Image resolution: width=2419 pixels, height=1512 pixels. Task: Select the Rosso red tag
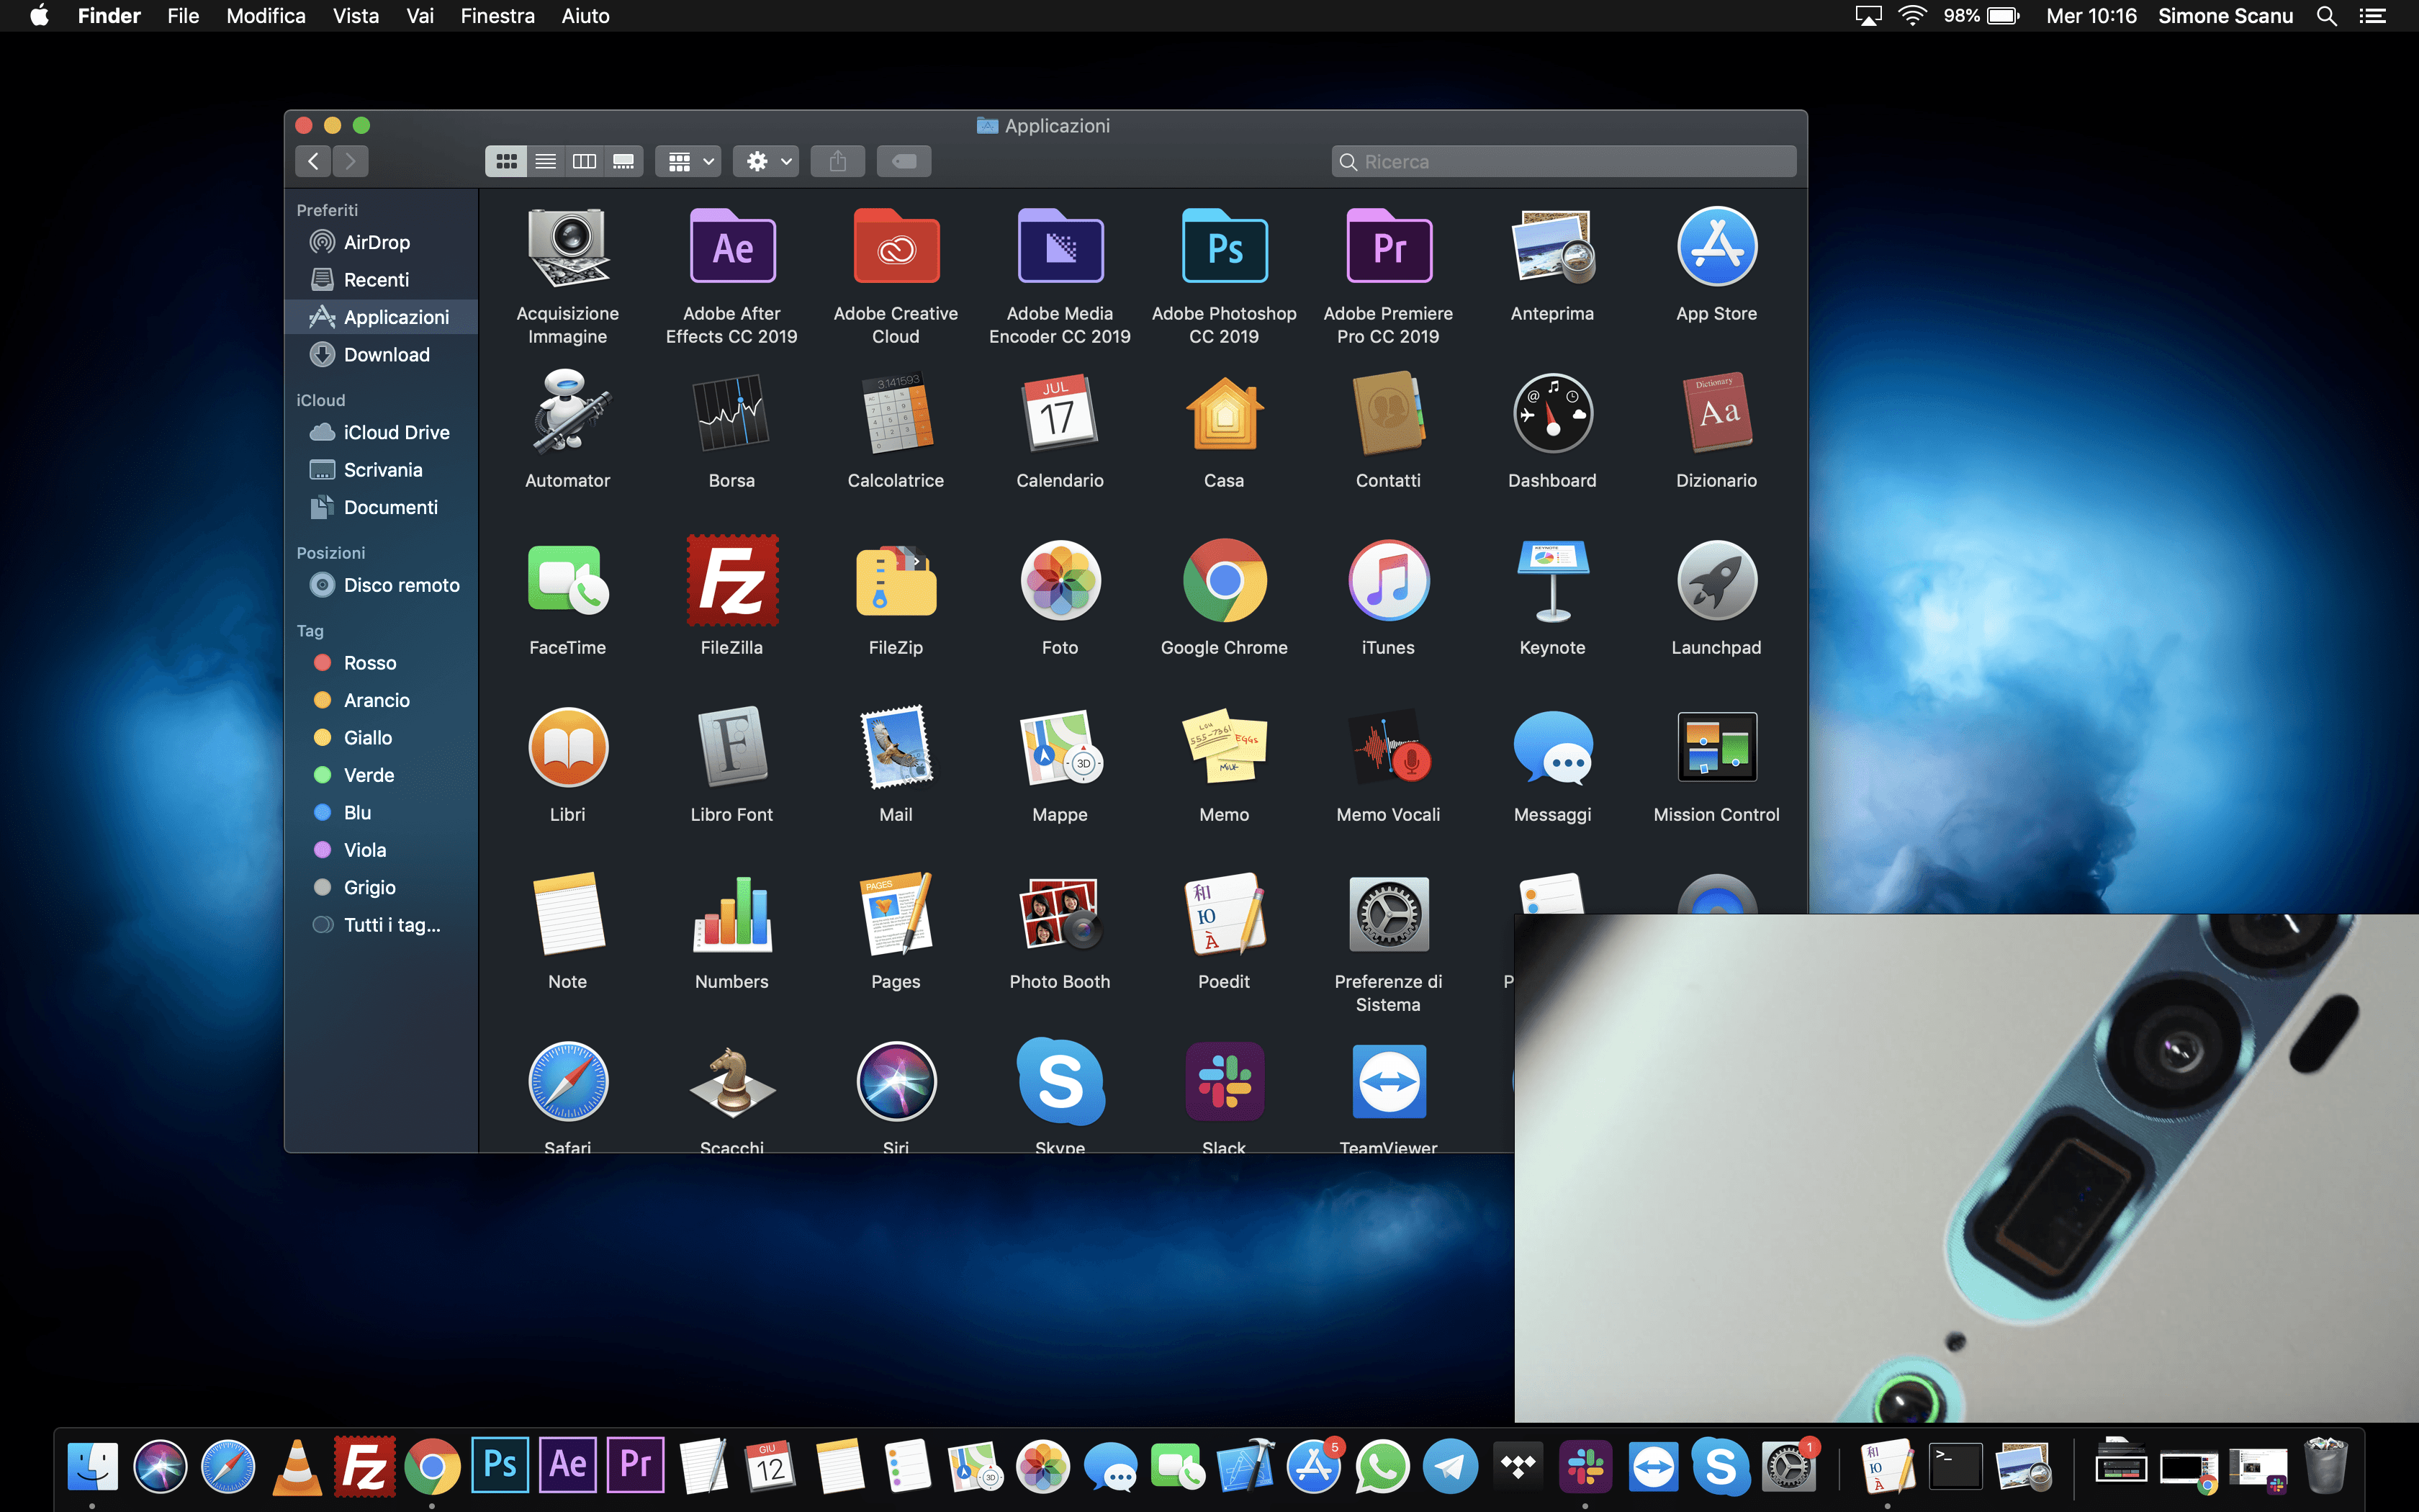click(x=369, y=663)
